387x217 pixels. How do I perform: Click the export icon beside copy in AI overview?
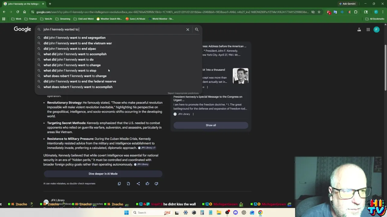pos(128,184)
